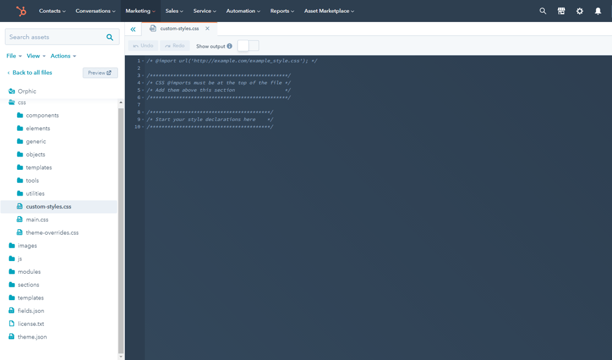Open the search magnifier in top navigation
612x360 pixels.
tap(543, 11)
